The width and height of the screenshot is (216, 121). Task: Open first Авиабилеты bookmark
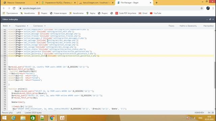(x=28, y=13)
